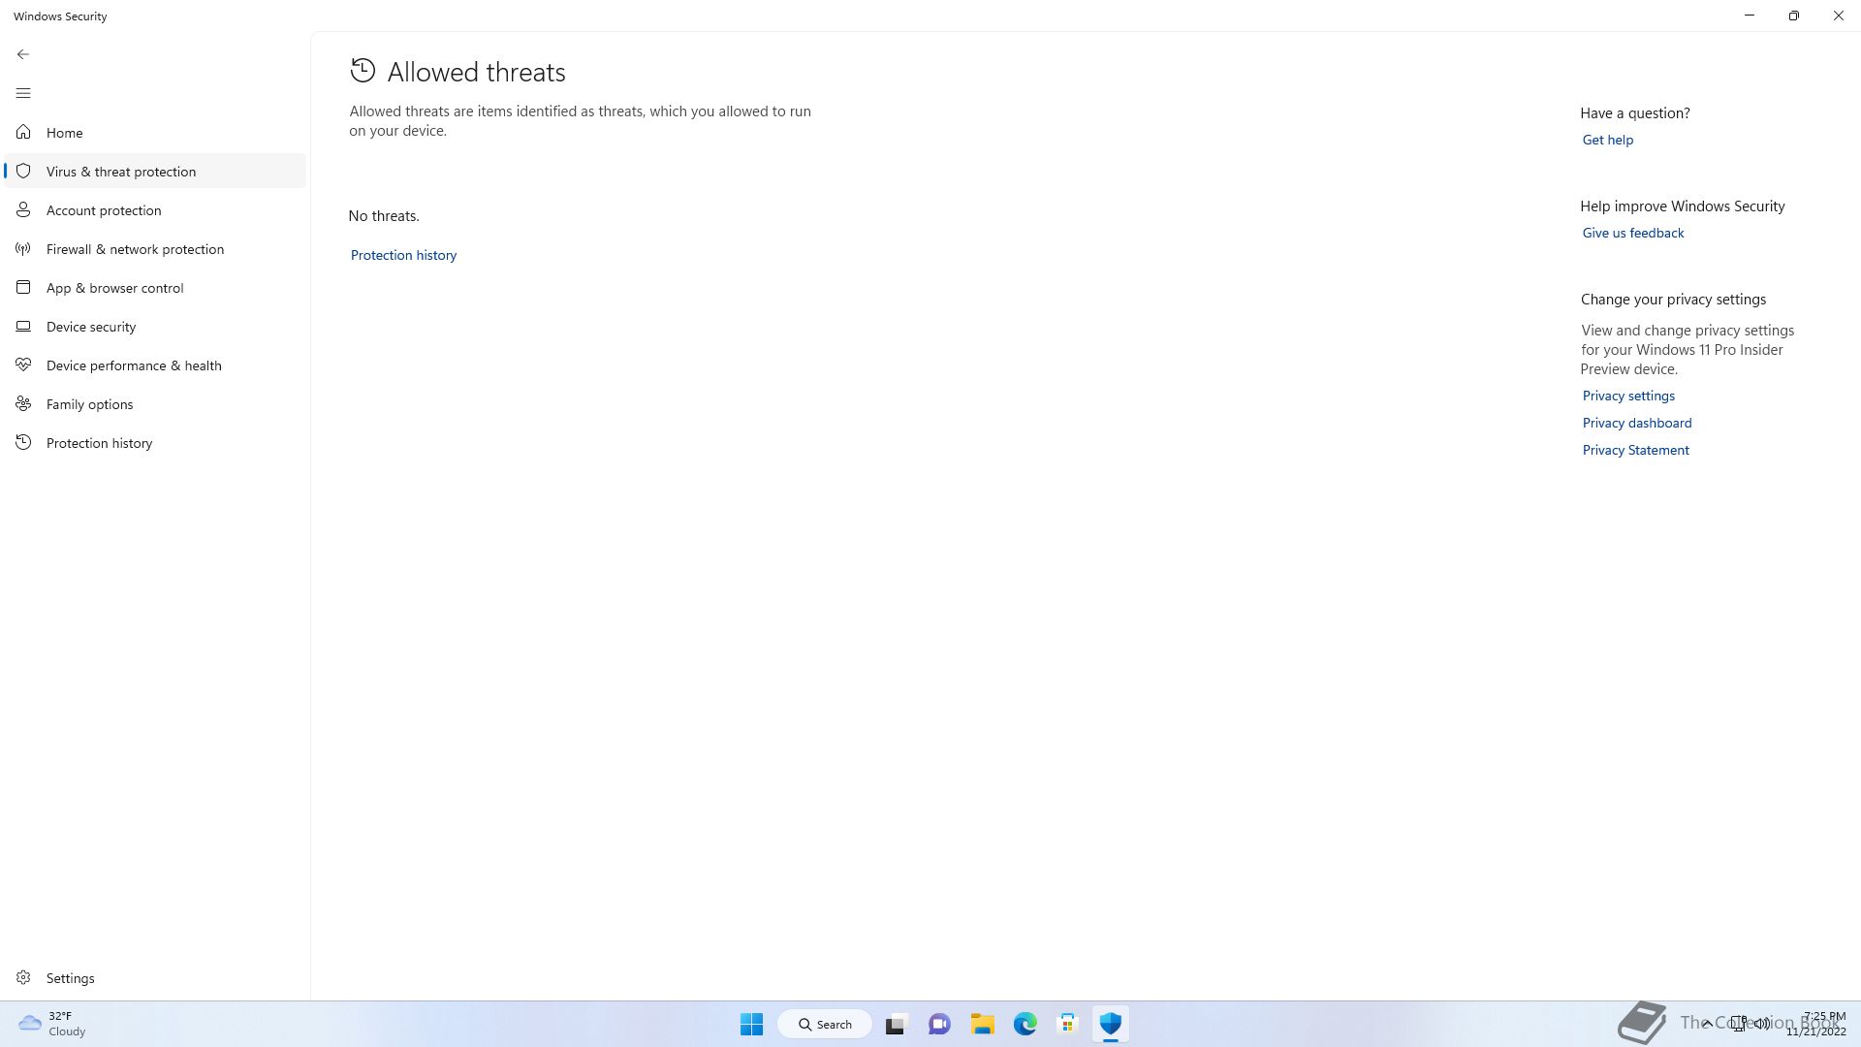The width and height of the screenshot is (1861, 1047).
Task: Click the Firewall & network protection antenna icon
Action: [x=23, y=248]
